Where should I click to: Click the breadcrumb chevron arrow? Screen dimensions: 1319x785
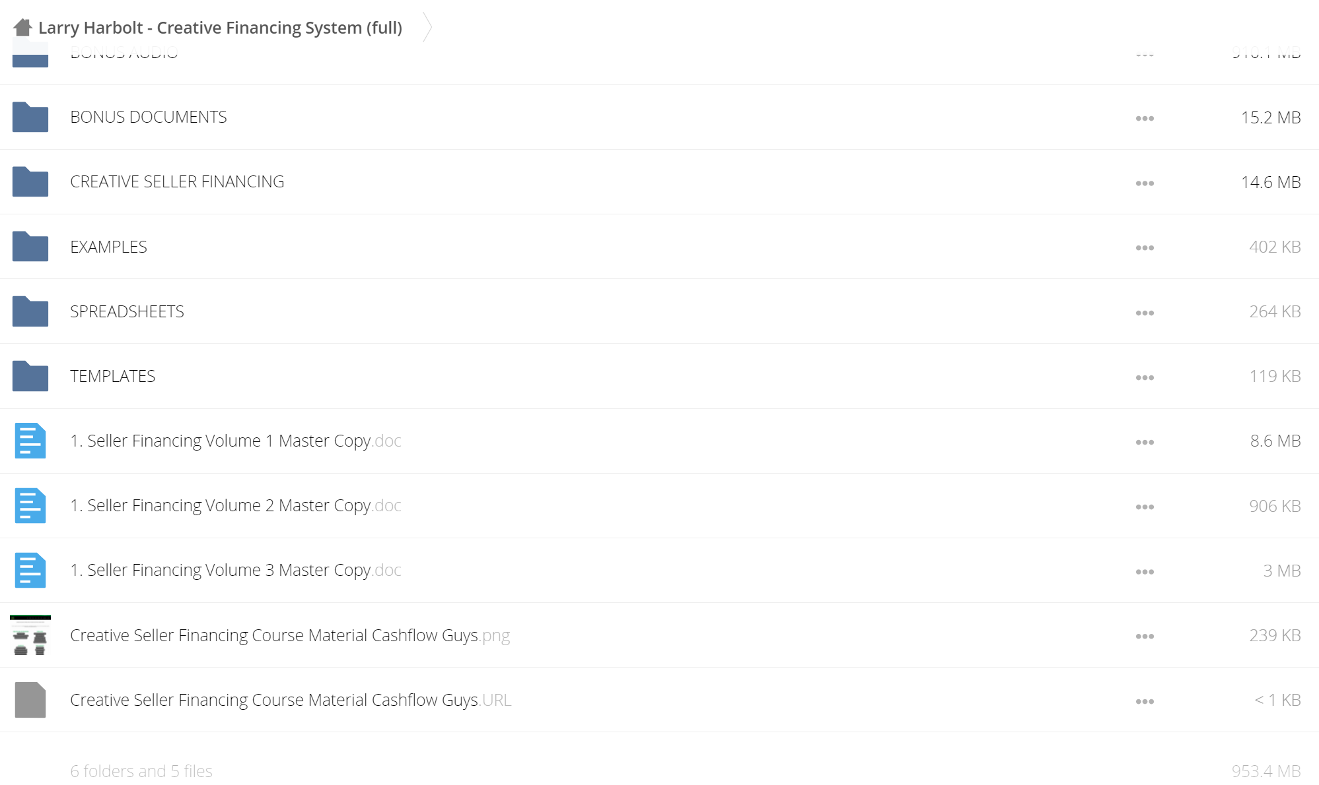point(427,27)
